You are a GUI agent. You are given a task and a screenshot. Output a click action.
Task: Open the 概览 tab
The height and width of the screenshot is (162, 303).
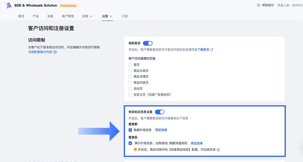(x=21, y=16)
